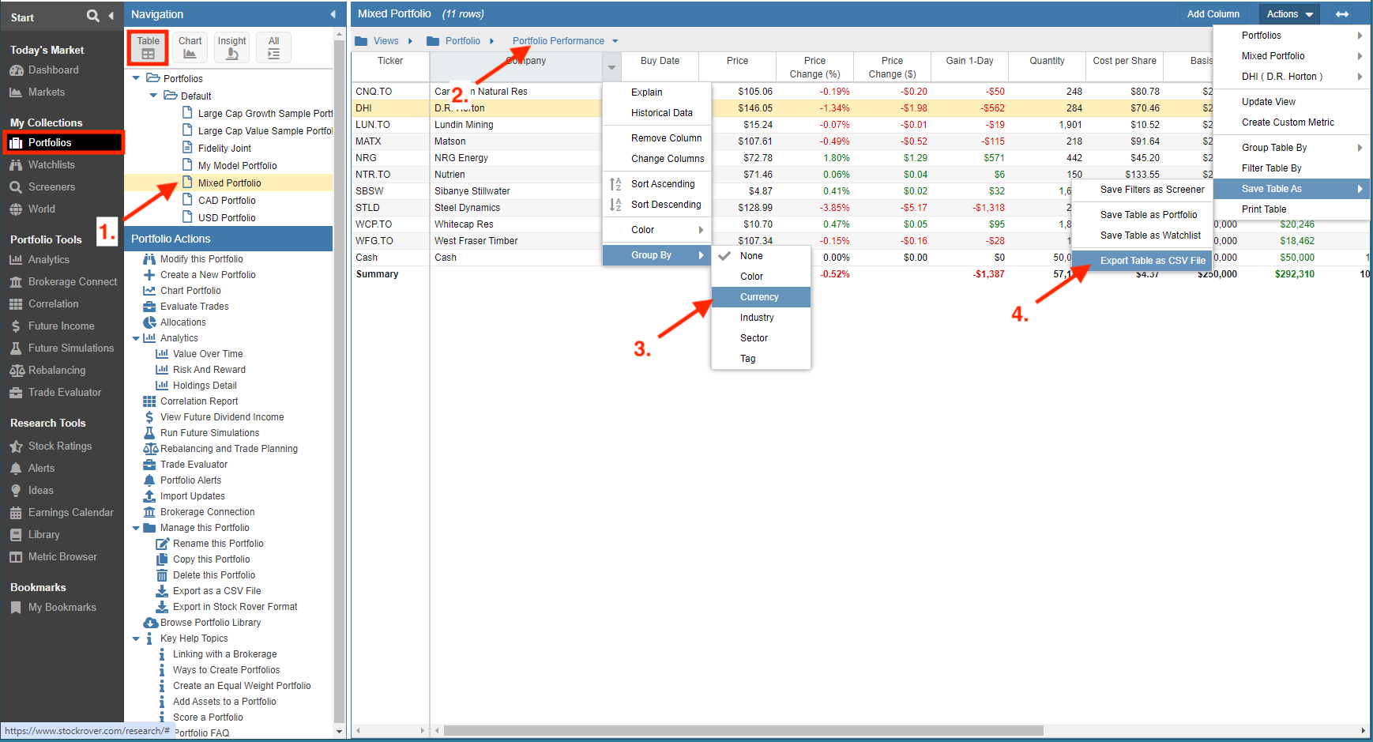Switch to Insight tab
Image resolution: width=1373 pixels, height=742 pixels.
coord(231,47)
